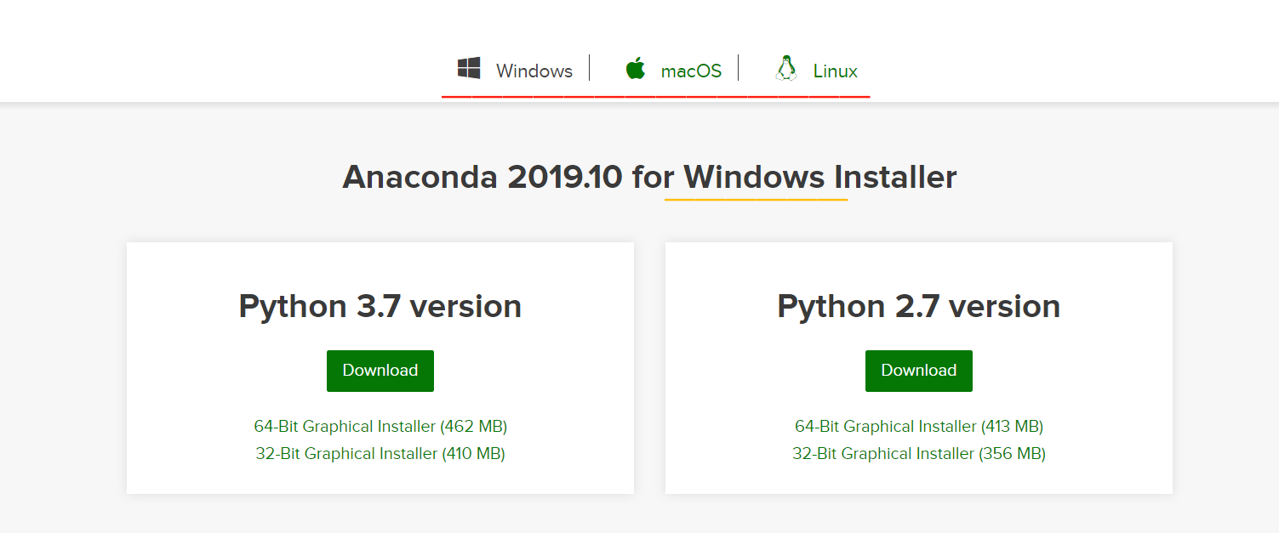
Task: Click the Linux penguin icon
Action: [x=785, y=69]
